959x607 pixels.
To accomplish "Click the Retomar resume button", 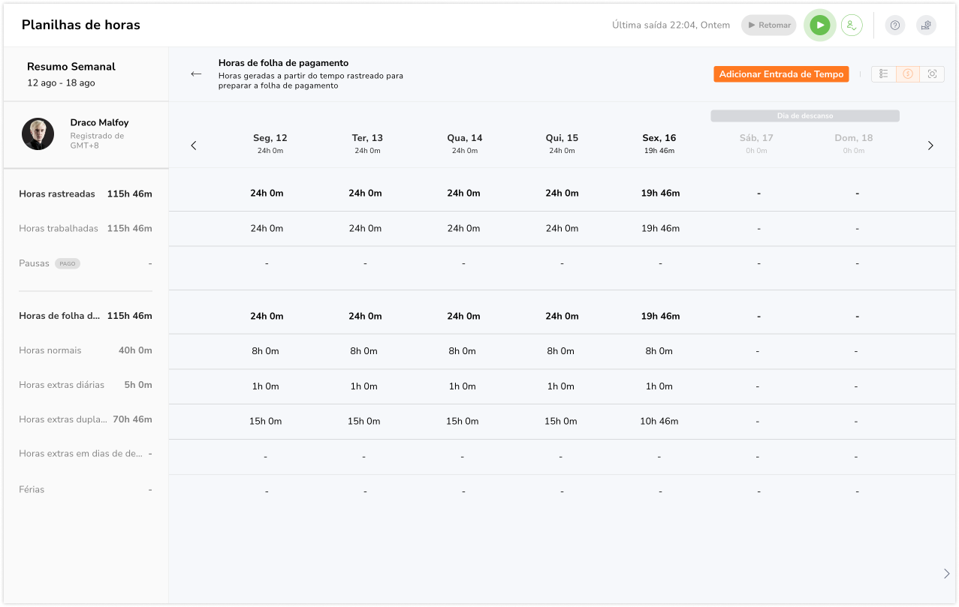I will [x=769, y=25].
